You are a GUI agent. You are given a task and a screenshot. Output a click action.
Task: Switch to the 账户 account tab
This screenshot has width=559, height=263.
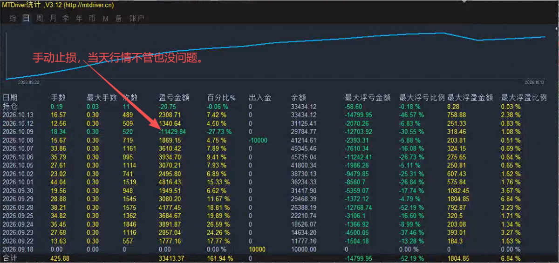tap(137, 19)
